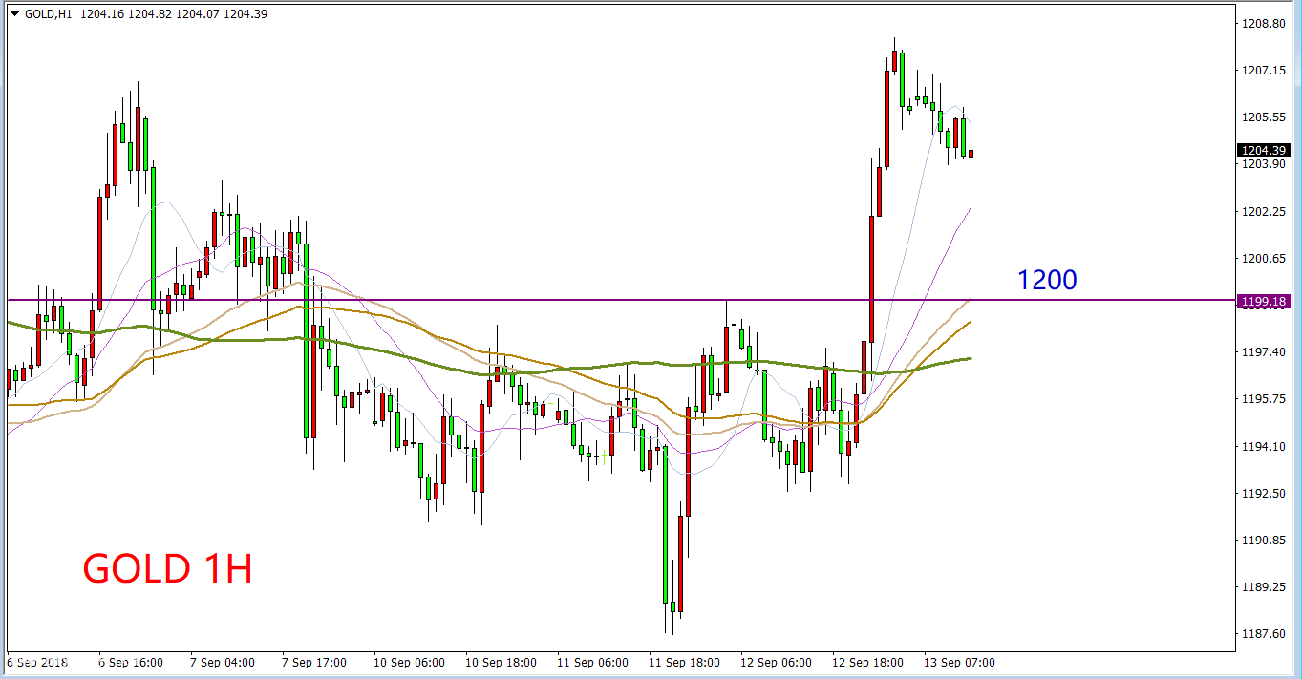1302x679 pixels.
Task: Click price scale value 1202.25
Action: click(1264, 211)
